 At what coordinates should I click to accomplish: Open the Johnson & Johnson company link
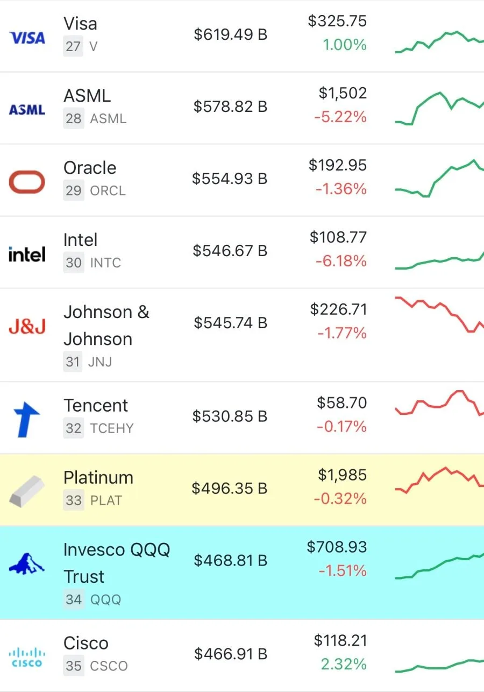(106, 326)
